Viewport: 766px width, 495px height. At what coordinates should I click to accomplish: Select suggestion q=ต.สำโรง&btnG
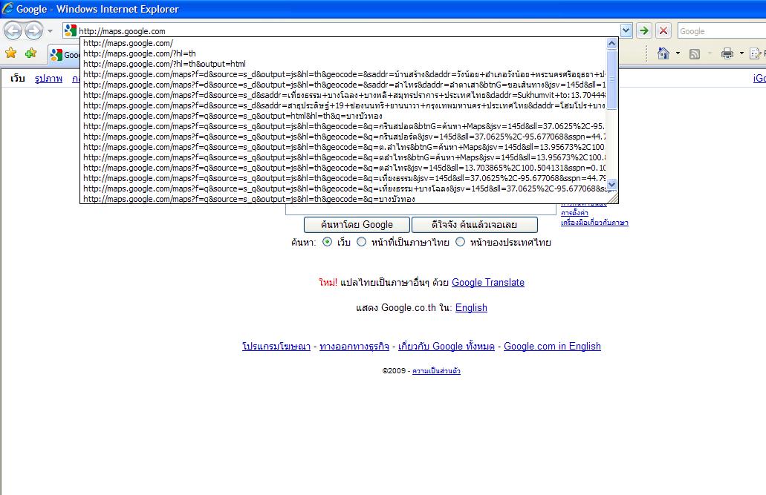click(x=343, y=147)
